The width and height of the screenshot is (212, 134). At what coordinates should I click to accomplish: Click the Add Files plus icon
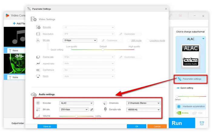pyautogui.click(x=14, y=23)
